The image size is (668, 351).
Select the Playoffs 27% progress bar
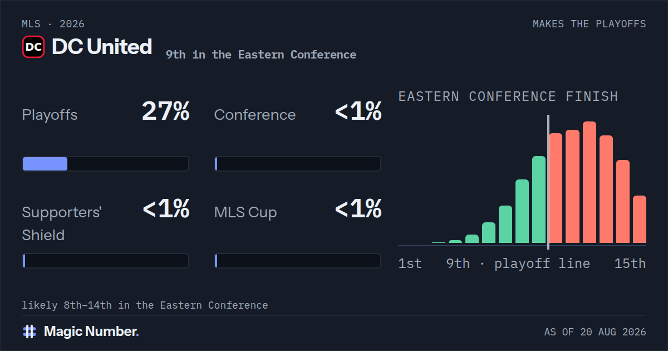(105, 164)
